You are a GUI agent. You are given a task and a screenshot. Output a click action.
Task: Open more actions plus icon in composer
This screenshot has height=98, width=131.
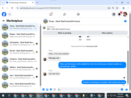coord(43,89)
